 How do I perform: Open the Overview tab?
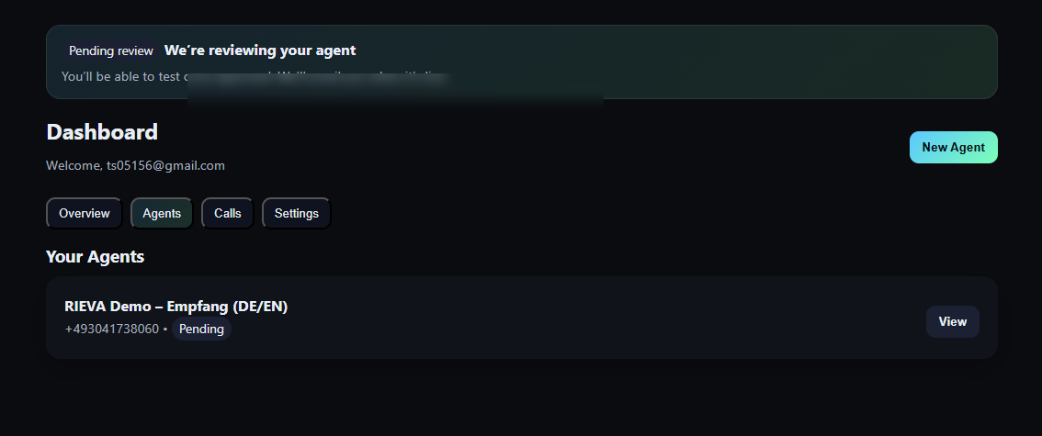pyautogui.click(x=85, y=213)
